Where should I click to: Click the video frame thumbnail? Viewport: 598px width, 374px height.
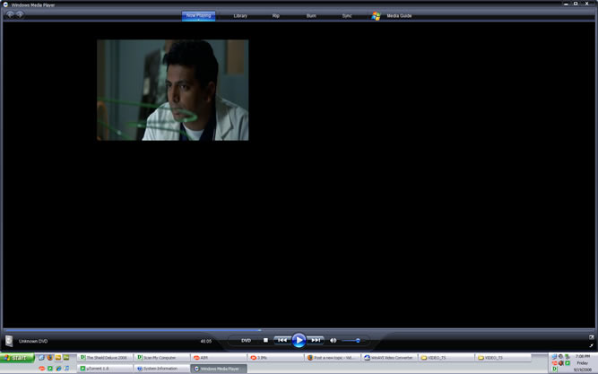[x=172, y=90]
